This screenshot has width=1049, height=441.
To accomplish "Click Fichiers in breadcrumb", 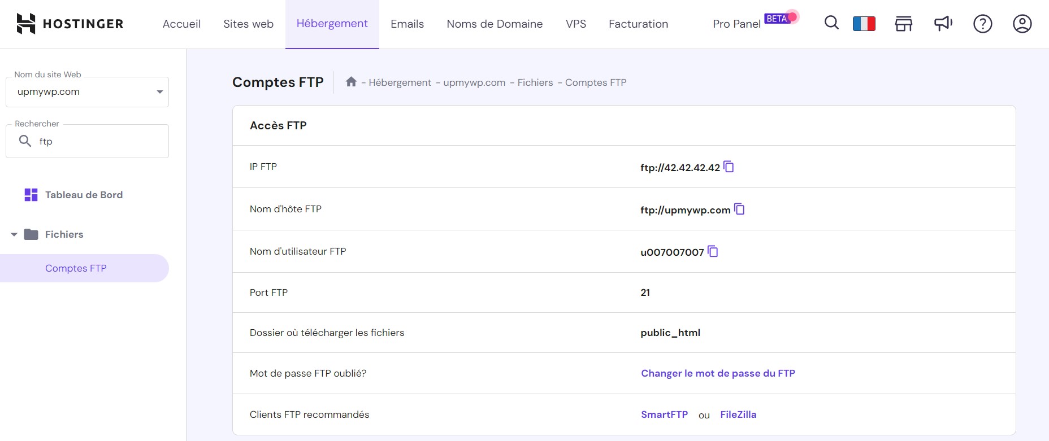I will (535, 82).
